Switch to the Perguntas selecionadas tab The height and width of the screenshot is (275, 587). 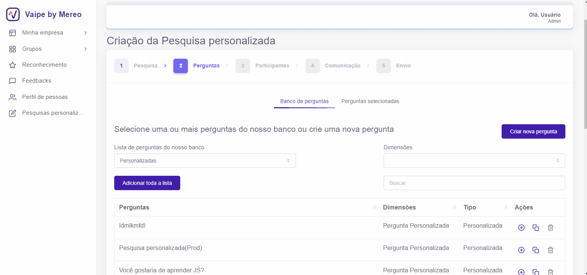[370, 101]
